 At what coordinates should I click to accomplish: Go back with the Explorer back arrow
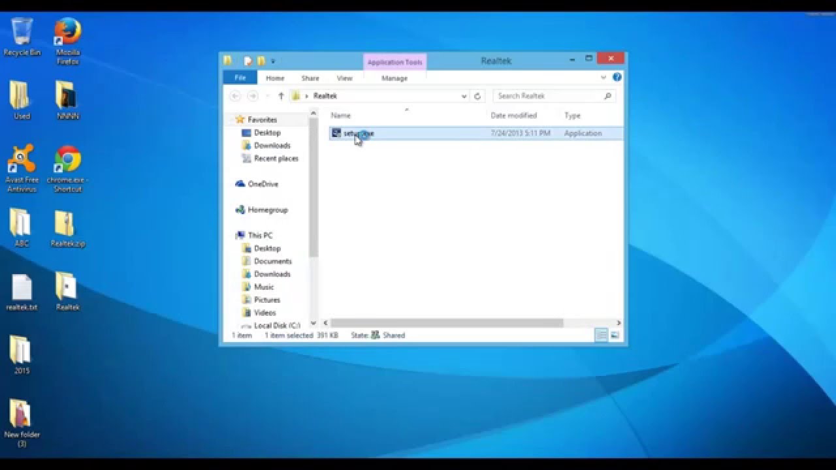coord(235,96)
